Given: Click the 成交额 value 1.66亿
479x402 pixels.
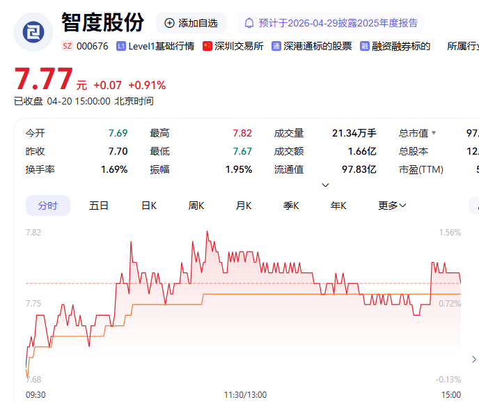Looking at the screenshot, I should pos(362,151).
